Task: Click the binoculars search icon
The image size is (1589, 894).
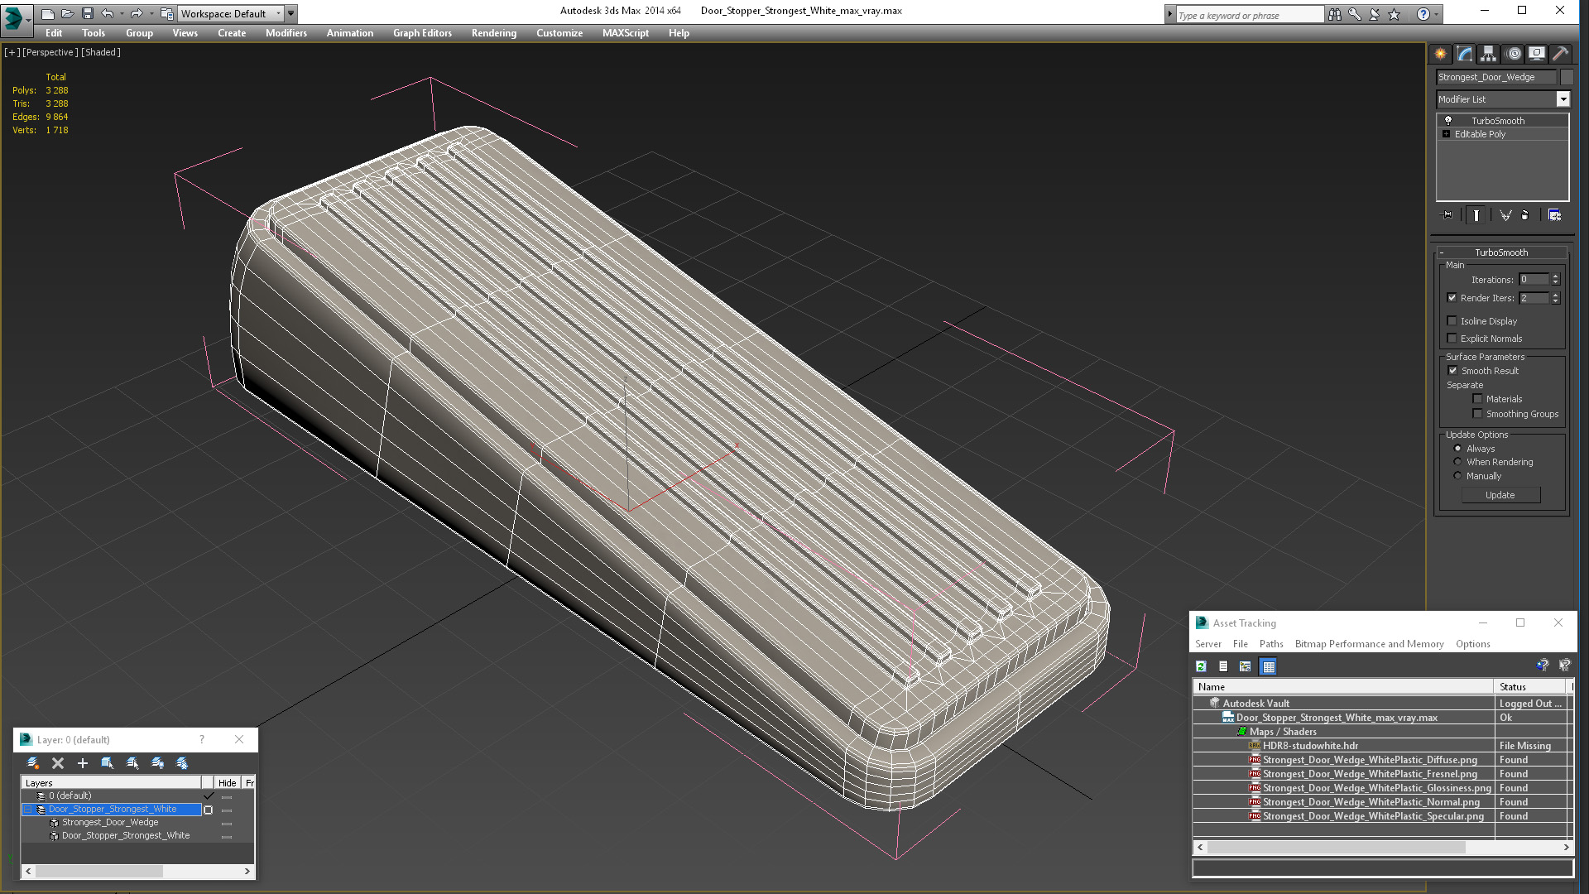Action: pyautogui.click(x=1335, y=14)
